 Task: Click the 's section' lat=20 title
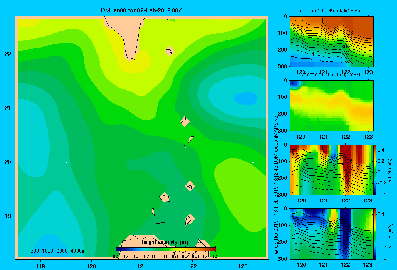pos(331,75)
